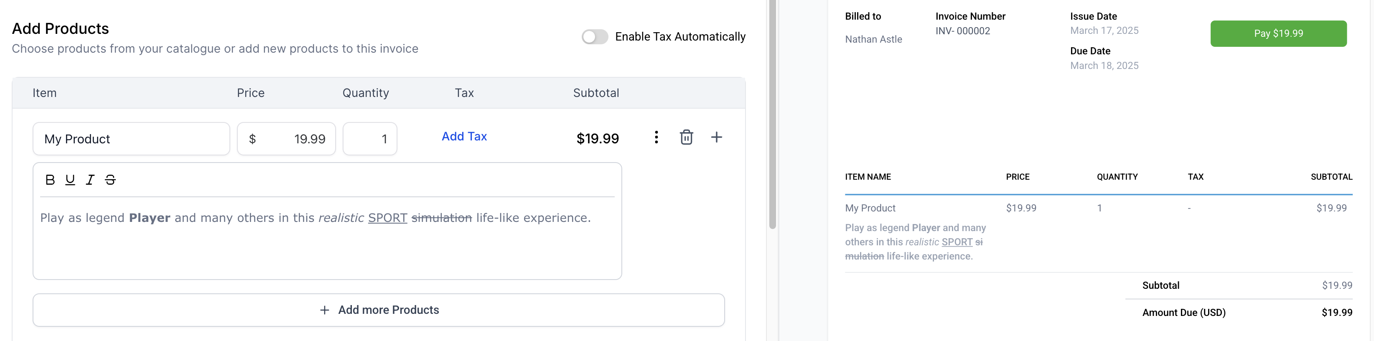Apply italic formatting in description editor
Viewport: 1374px width, 341px height.
tap(90, 180)
